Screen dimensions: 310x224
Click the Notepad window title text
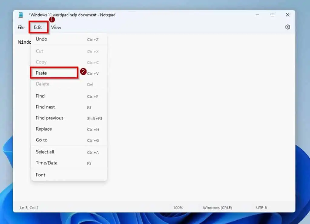pyautogui.click(x=72, y=15)
